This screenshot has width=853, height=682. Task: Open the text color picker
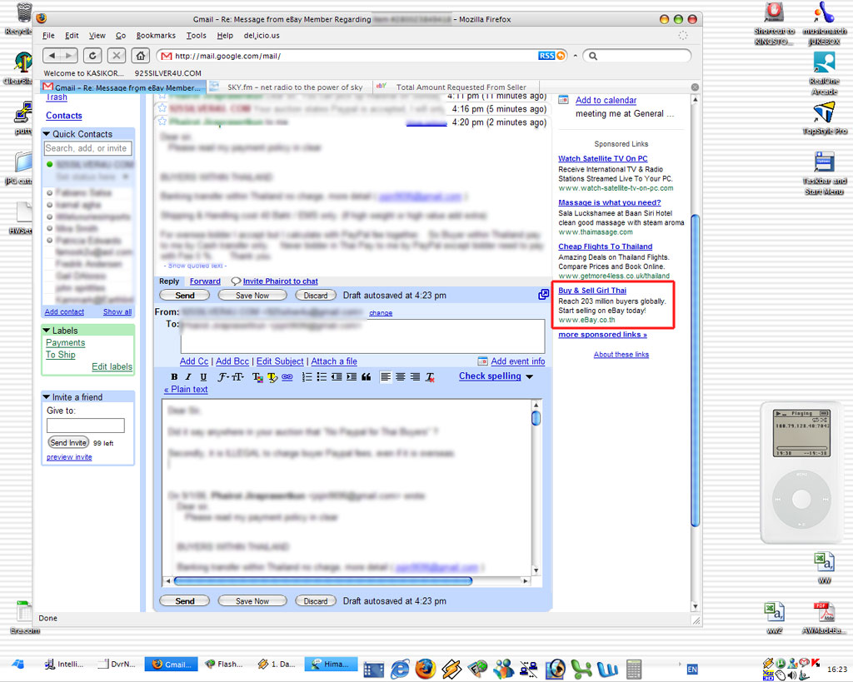pos(257,377)
